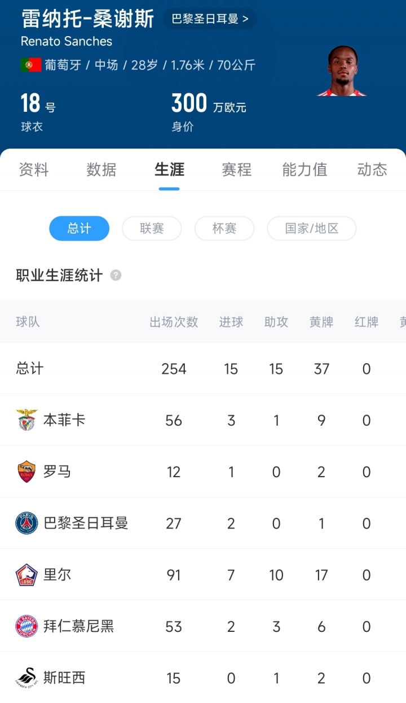Tap the Portugal flag icon
The height and width of the screenshot is (703, 406).
click(31, 65)
